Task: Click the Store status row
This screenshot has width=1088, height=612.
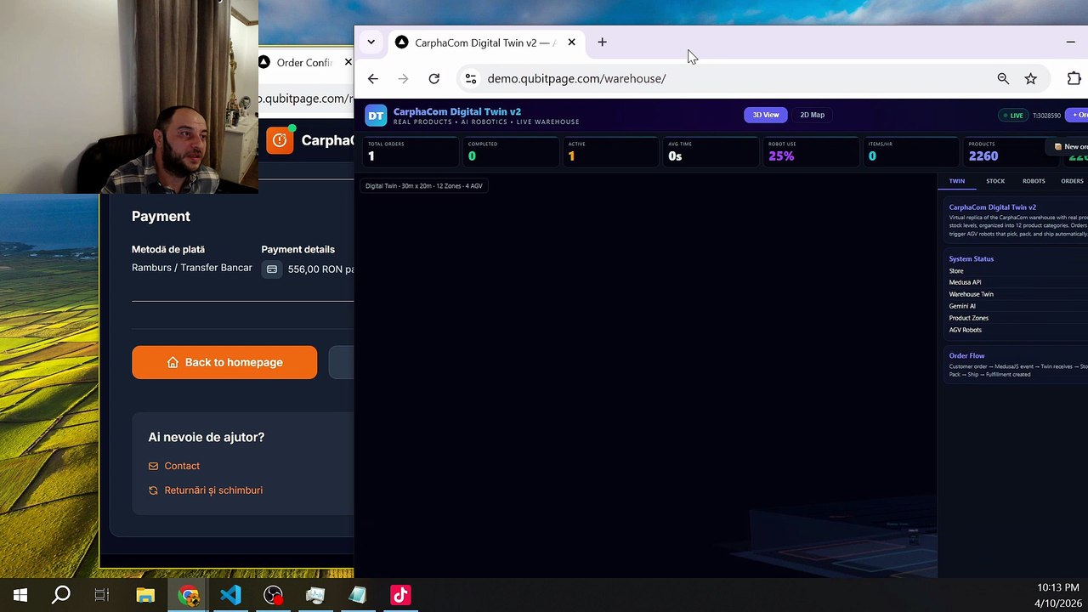Action: click(1017, 271)
